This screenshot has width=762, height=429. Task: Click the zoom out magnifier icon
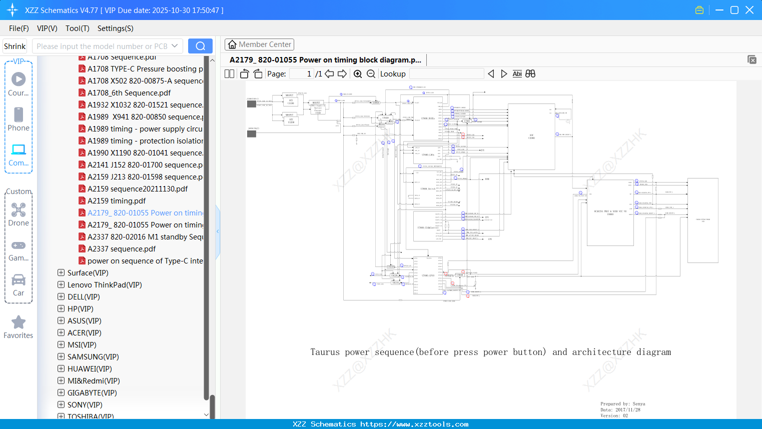point(371,74)
